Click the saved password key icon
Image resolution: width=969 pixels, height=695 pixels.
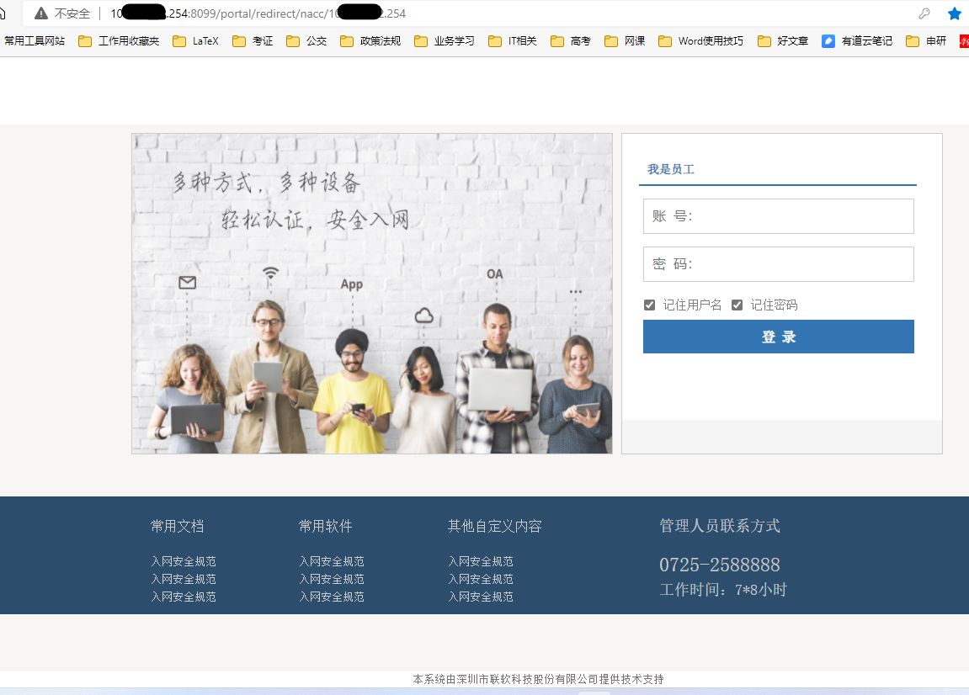(x=924, y=13)
